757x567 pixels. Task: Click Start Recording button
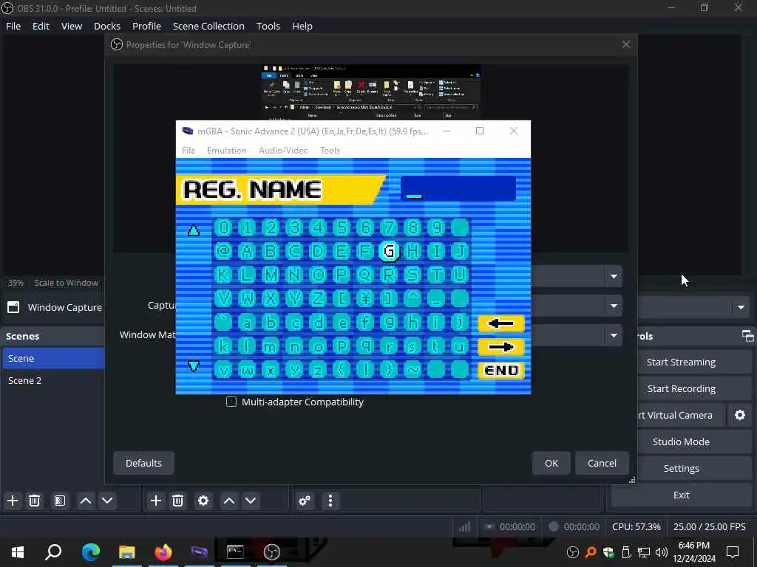[x=681, y=388]
